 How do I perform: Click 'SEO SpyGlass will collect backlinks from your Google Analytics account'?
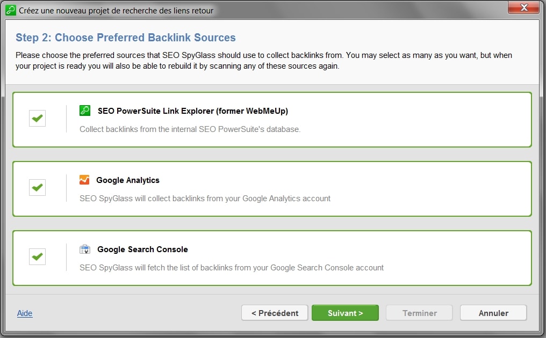click(205, 199)
